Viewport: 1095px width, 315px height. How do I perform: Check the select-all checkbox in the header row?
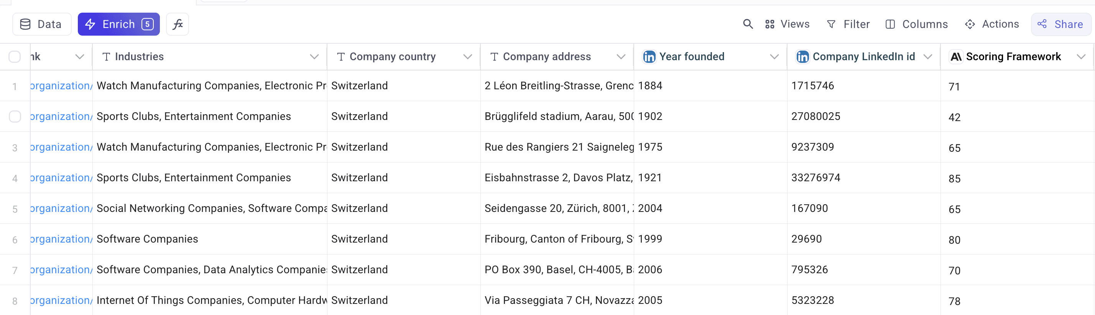[15, 56]
